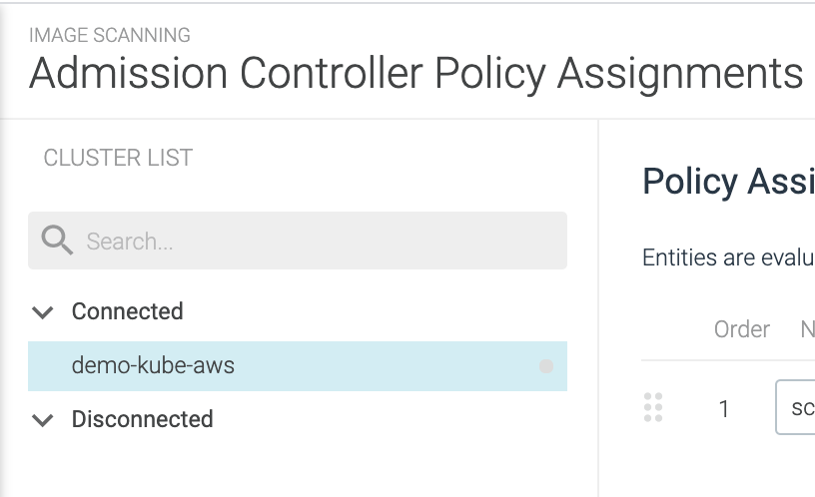The width and height of the screenshot is (815, 497).
Task: Click the Disconnected group label
Action: pos(142,419)
